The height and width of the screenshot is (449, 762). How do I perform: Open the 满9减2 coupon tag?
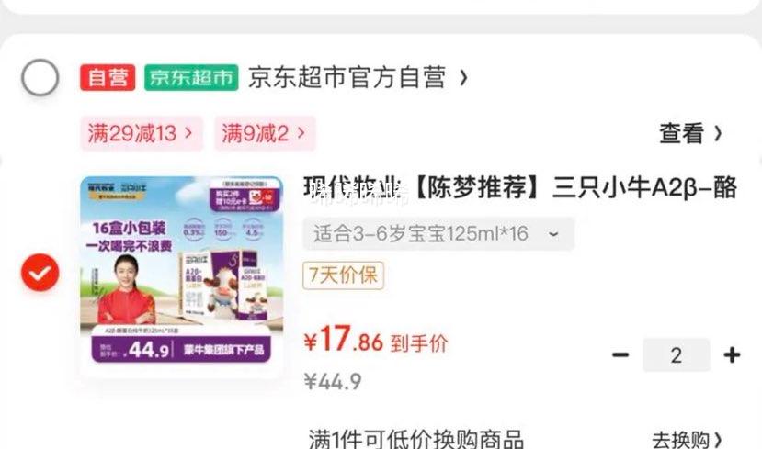pyautogui.click(x=265, y=133)
